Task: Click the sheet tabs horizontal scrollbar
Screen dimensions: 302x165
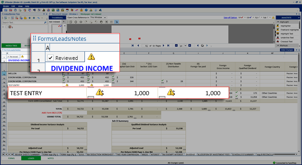Action: pyautogui.click(x=285, y=154)
